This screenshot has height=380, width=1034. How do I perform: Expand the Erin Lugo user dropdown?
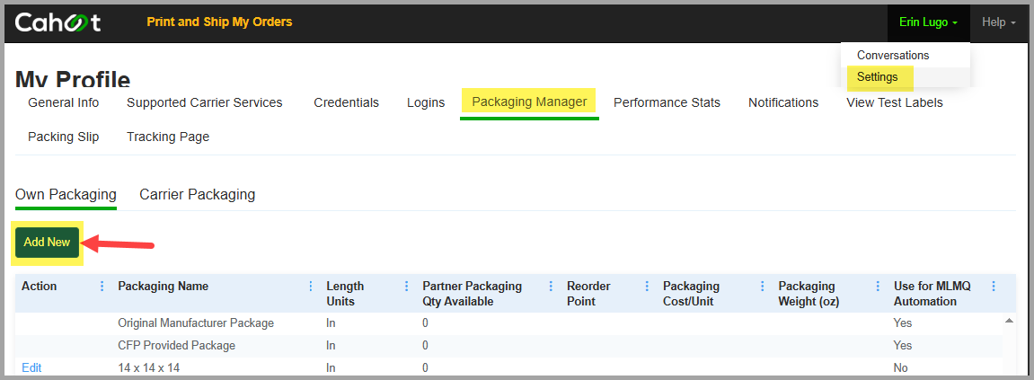click(x=929, y=22)
